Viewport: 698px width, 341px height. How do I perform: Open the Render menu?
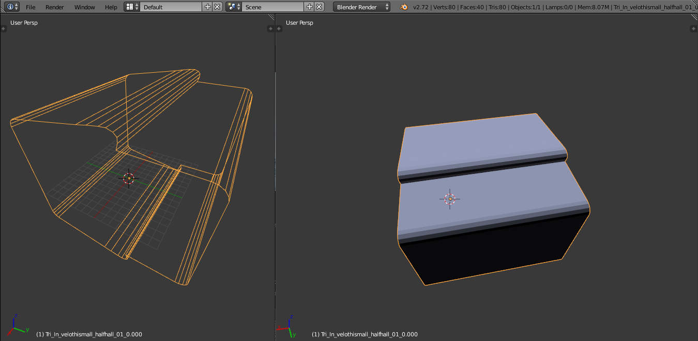(x=55, y=7)
